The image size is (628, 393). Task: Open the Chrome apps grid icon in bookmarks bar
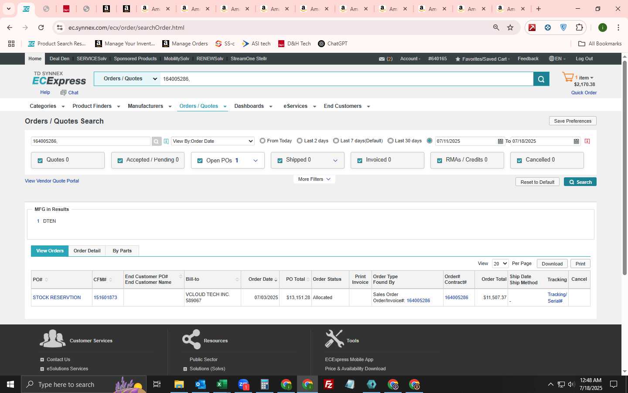coord(11,44)
